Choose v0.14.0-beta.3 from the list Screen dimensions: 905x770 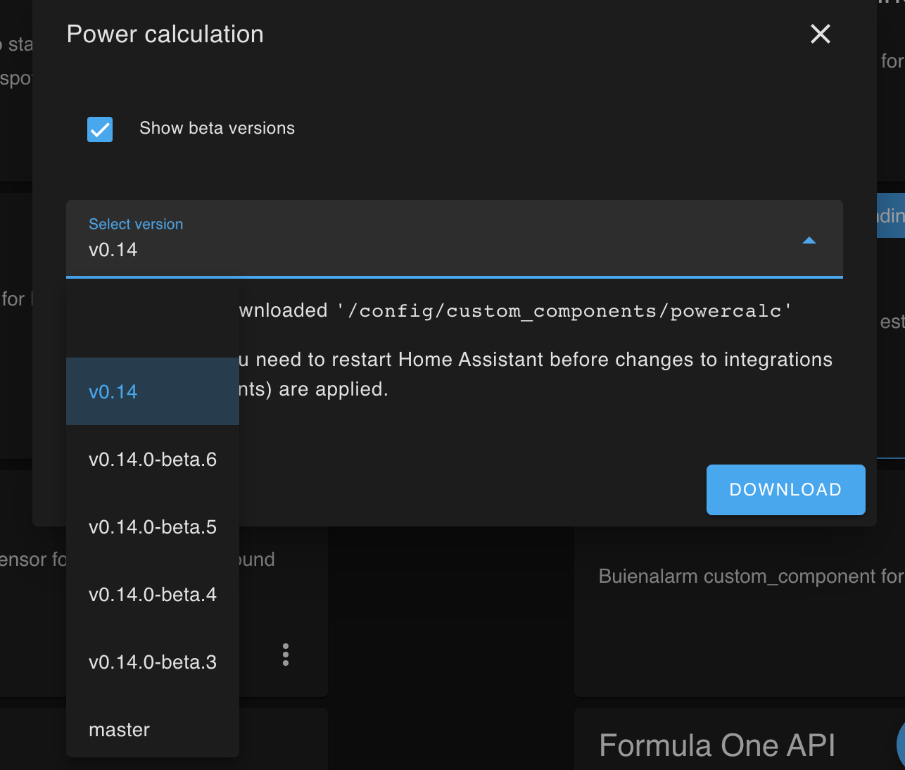[152, 662]
